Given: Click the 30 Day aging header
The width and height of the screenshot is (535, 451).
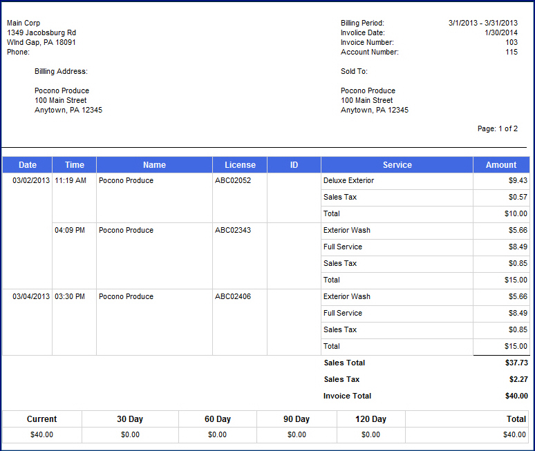Looking at the screenshot, I should [130, 419].
